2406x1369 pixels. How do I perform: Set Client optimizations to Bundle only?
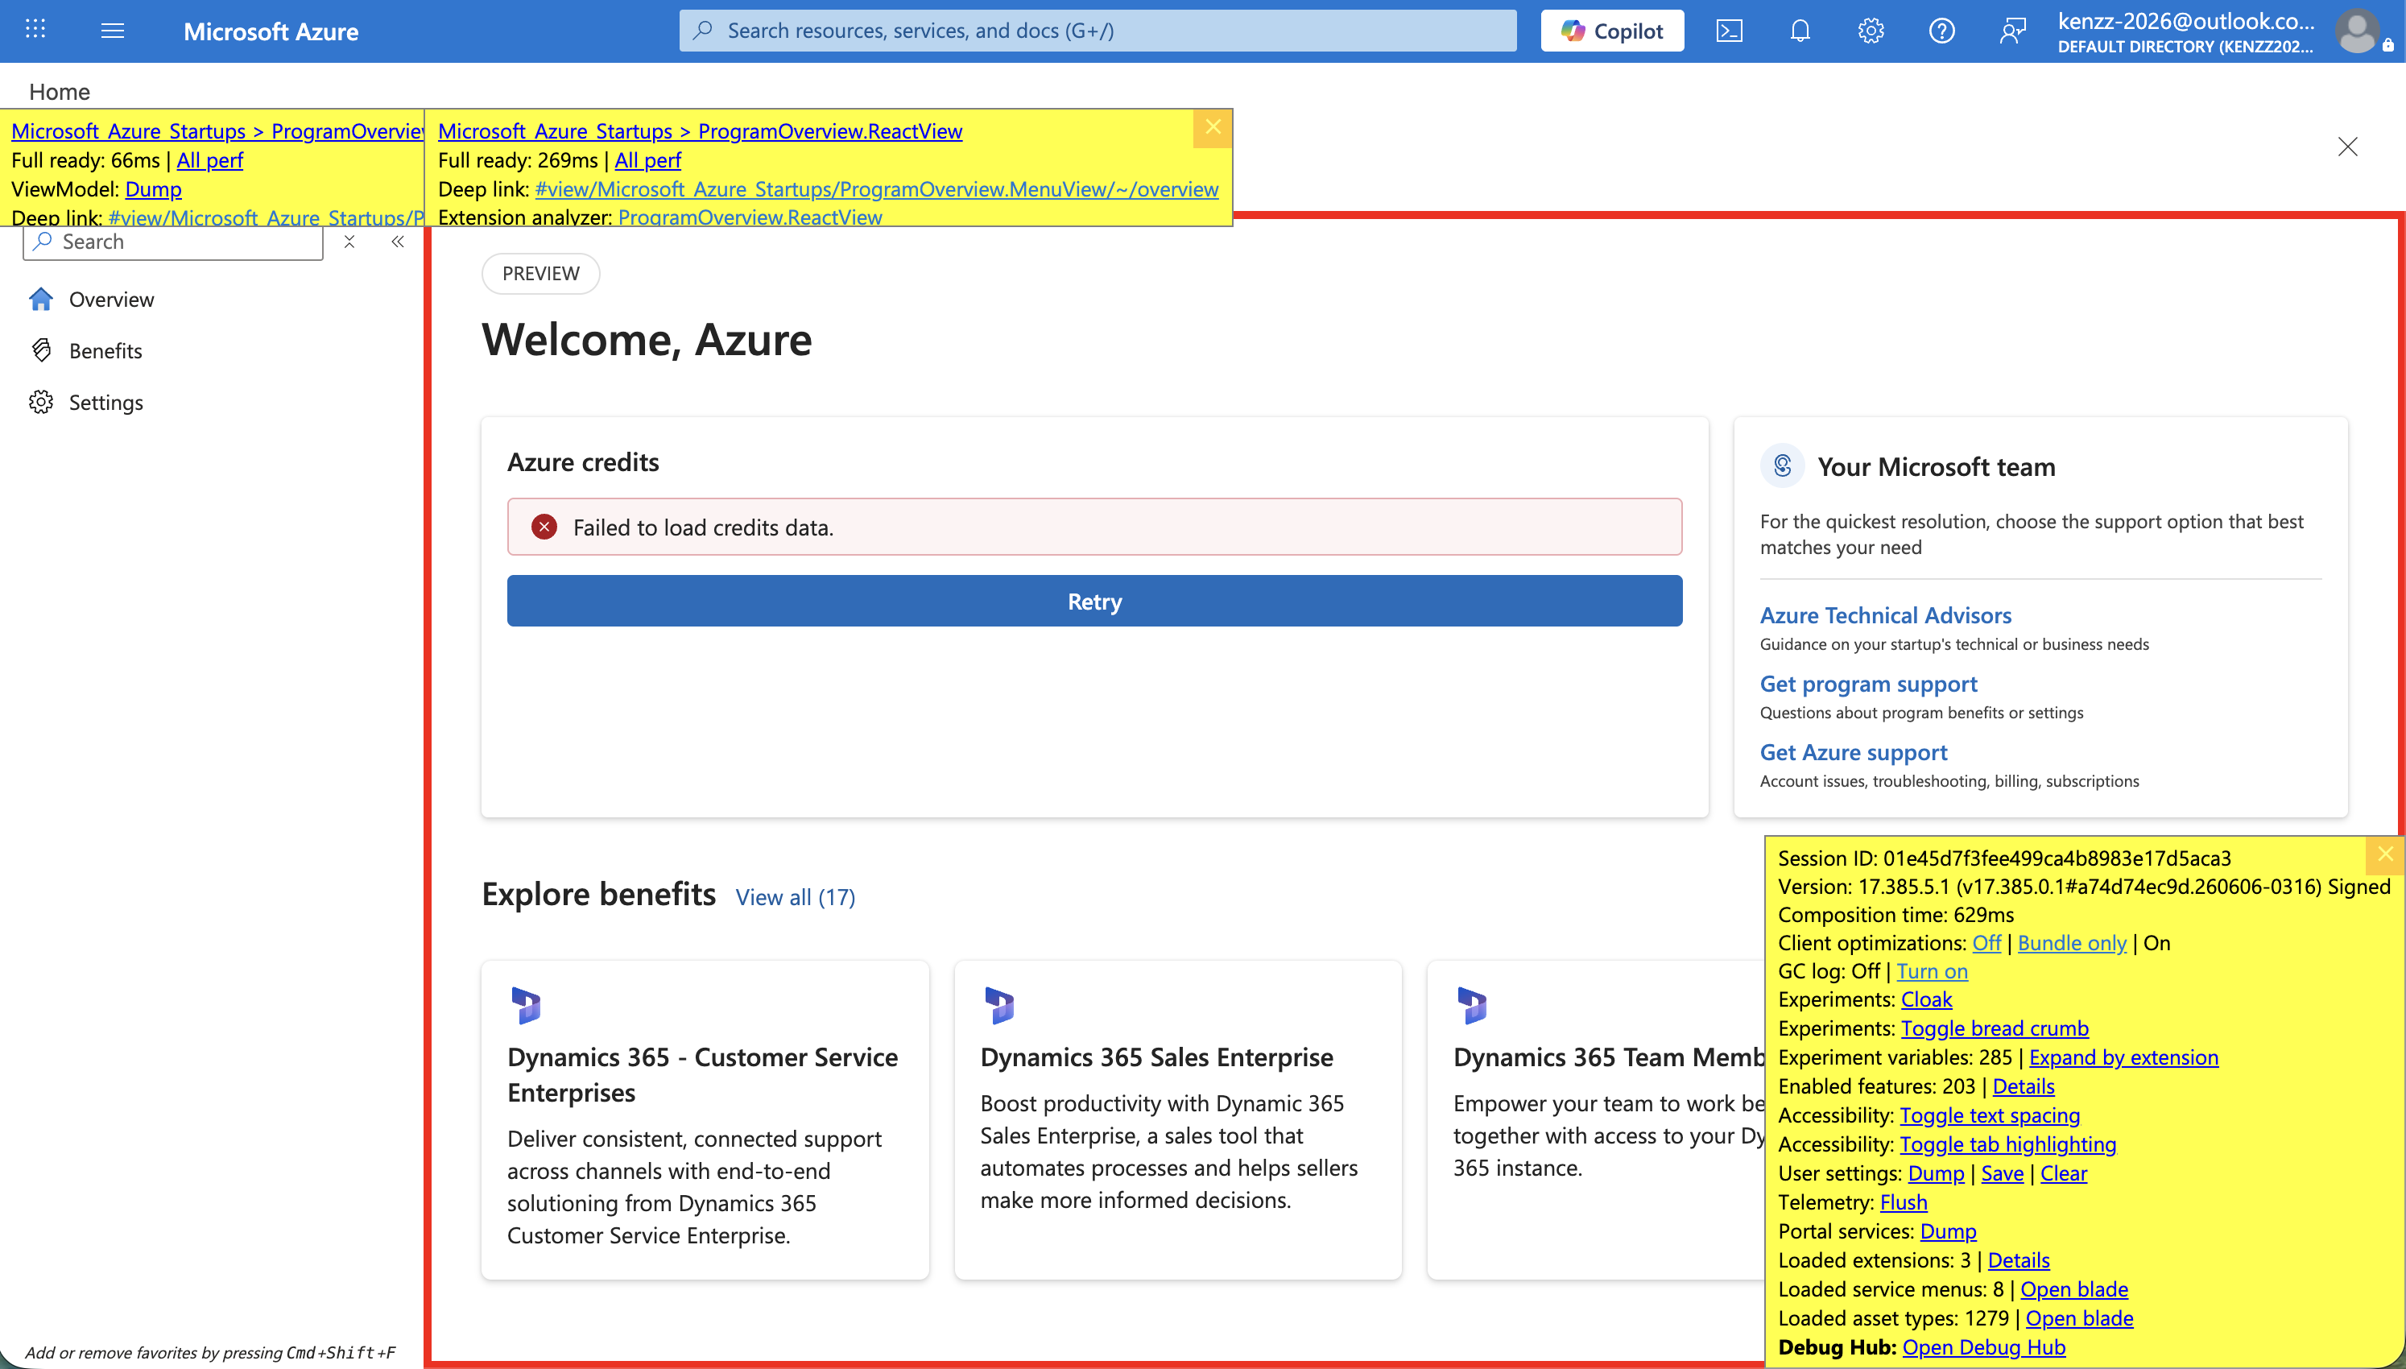click(2073, 943)
